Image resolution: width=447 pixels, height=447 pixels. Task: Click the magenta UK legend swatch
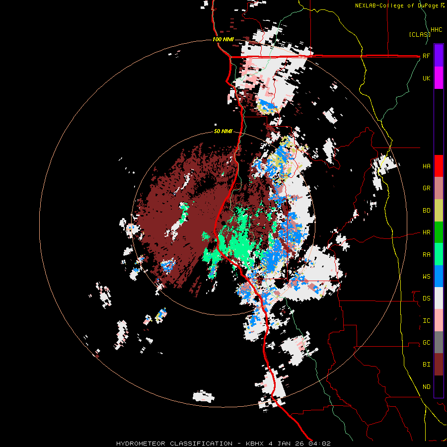[x=439, y=78]
